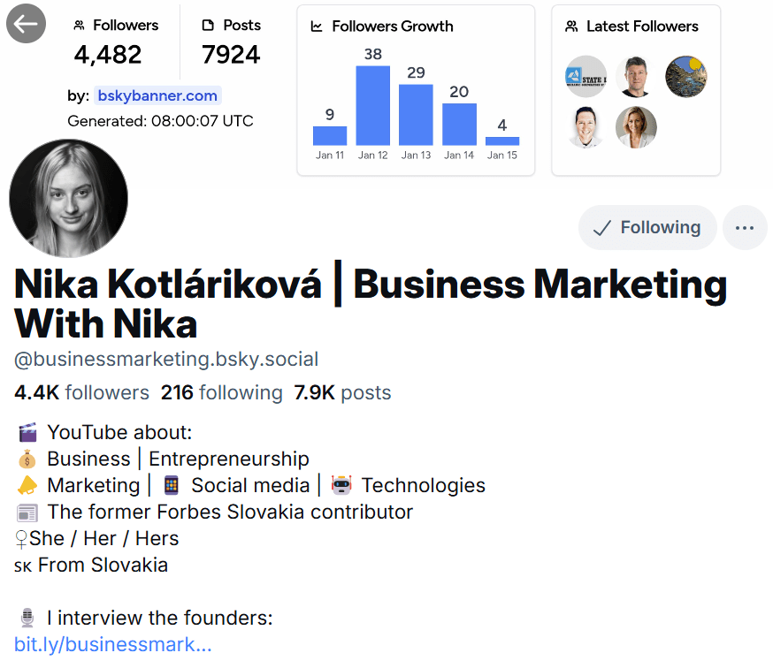Click the Posts document icon

tap(210, 25)
